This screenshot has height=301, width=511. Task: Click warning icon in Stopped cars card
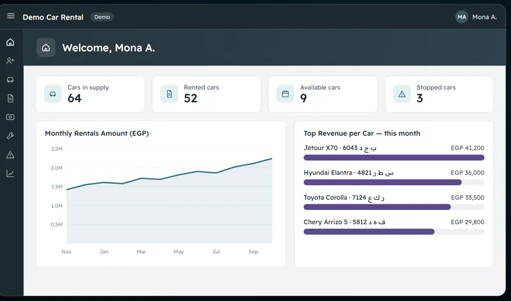point(402,94)
